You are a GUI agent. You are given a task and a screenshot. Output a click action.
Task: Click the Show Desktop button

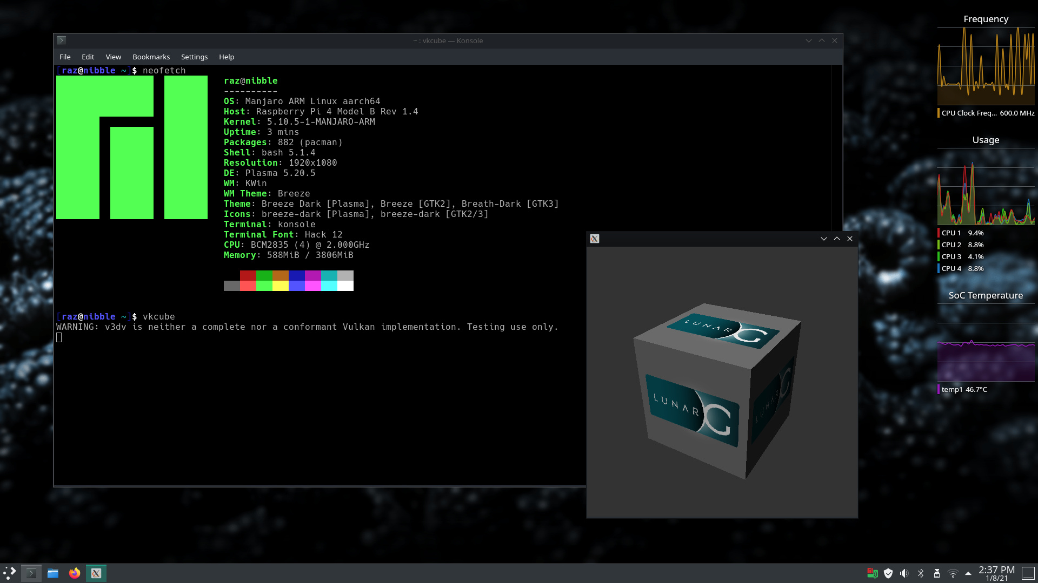(x=1028, y=573)
